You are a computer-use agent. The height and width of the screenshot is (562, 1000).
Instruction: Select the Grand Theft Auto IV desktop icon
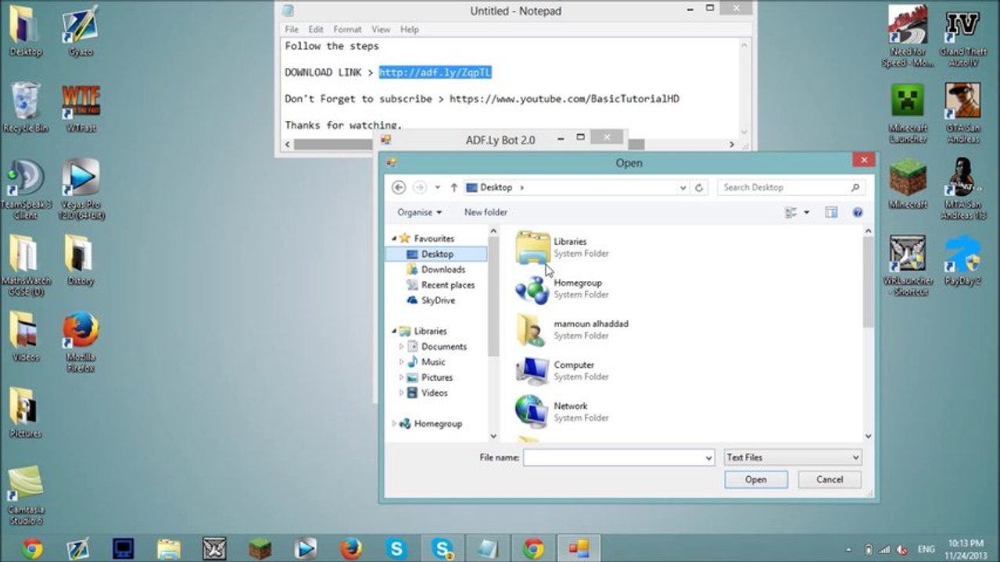[x=962, y=36]
